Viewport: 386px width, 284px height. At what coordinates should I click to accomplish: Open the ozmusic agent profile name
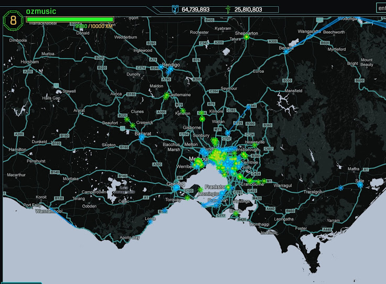coord(41,12)
